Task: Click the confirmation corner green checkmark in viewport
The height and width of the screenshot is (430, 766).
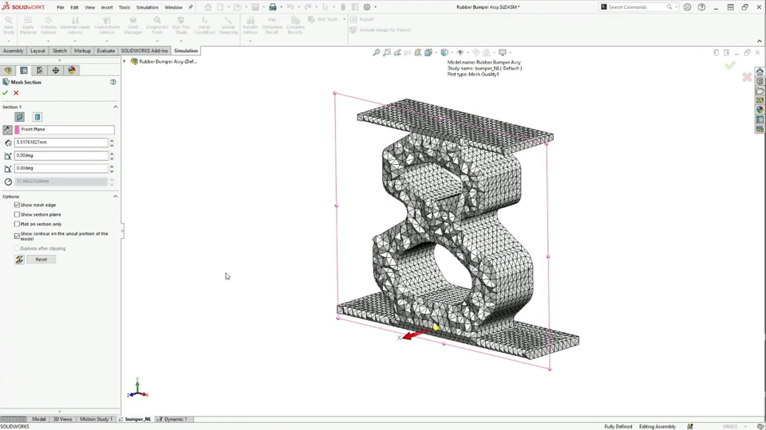Action: [x=730, y=65]
